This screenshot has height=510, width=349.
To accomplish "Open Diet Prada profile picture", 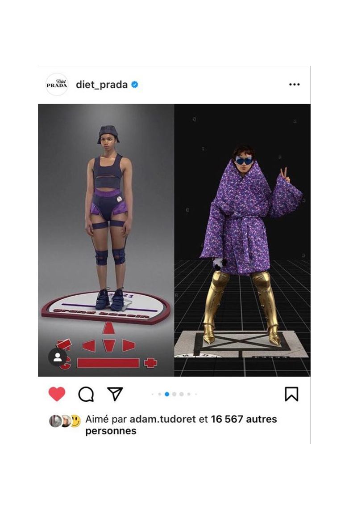I will point(57,85).
